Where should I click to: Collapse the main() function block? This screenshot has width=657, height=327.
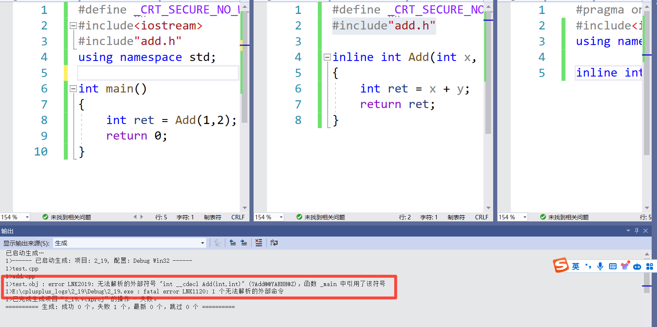tap(73, 89)
